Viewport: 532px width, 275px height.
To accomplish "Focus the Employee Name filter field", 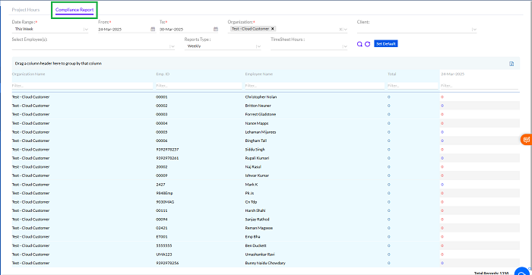I will point(315,86).
